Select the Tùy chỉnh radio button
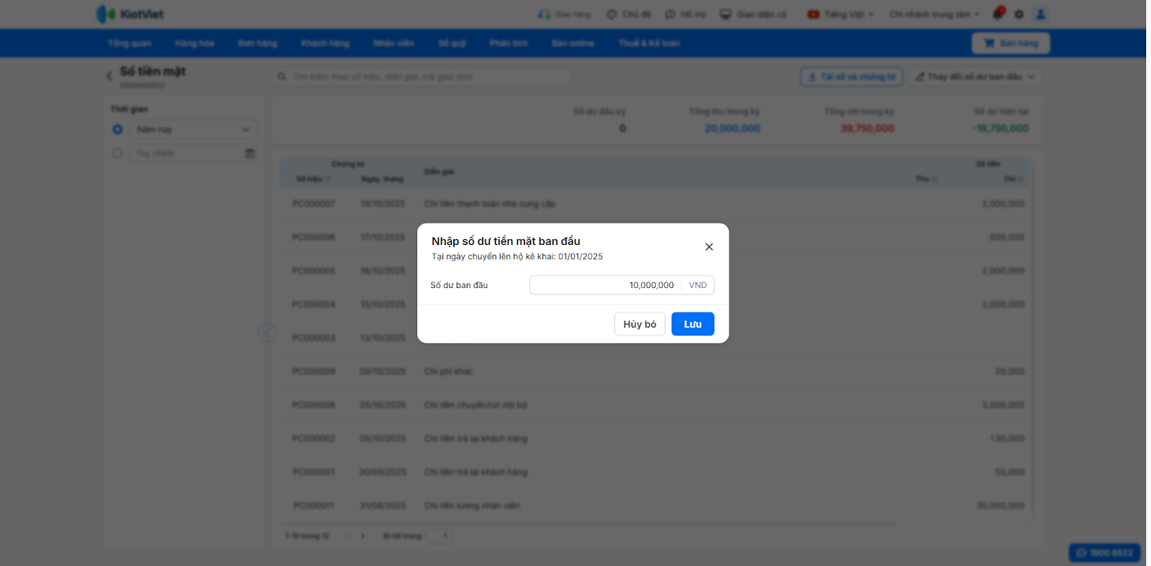The width and height of the screenshot is (1151, 566). click(x=117, y=153)
